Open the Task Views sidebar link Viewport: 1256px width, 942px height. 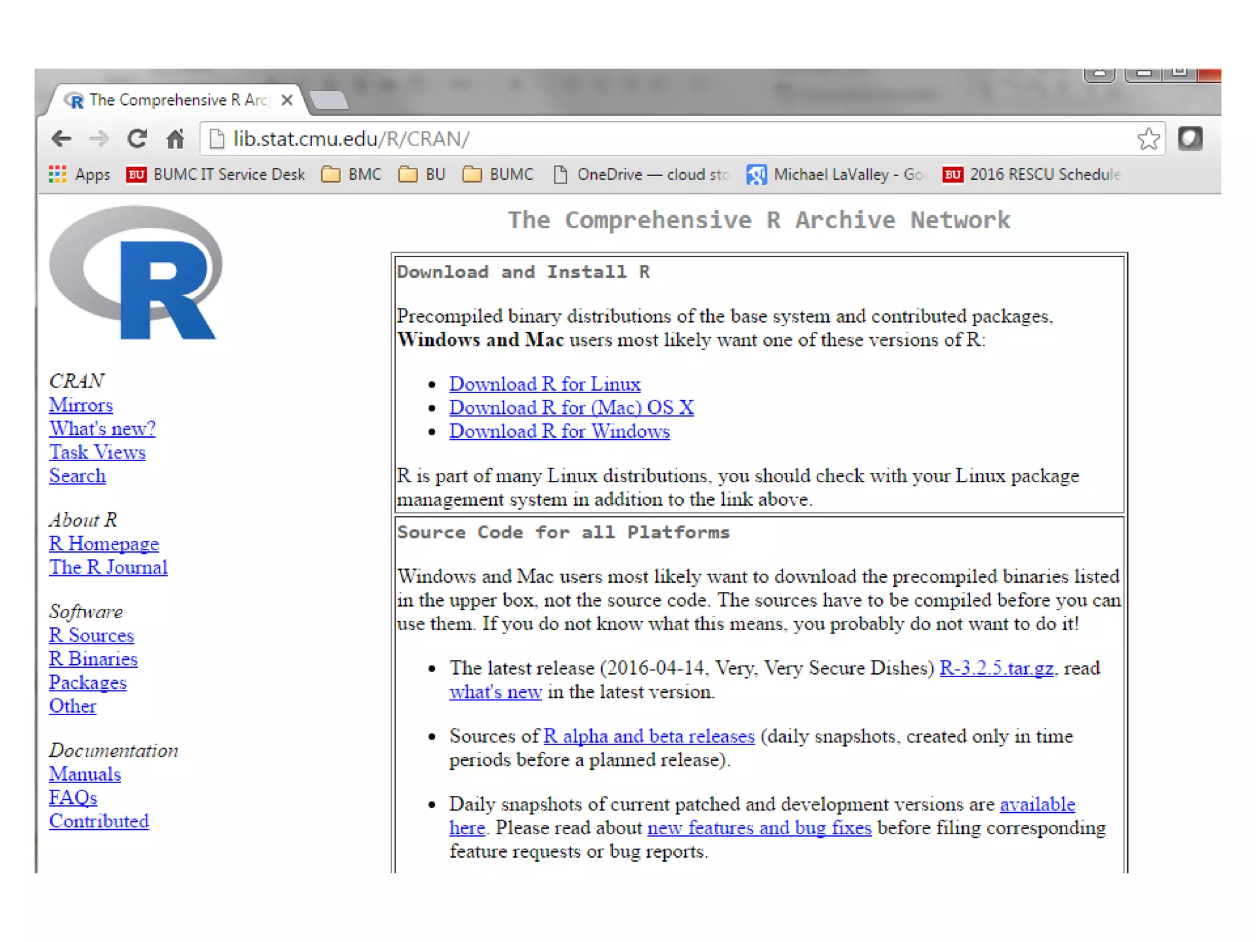97,453
